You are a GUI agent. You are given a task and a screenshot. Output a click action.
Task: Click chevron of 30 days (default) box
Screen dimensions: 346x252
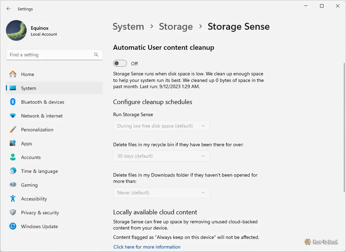(x=203, y=156)
